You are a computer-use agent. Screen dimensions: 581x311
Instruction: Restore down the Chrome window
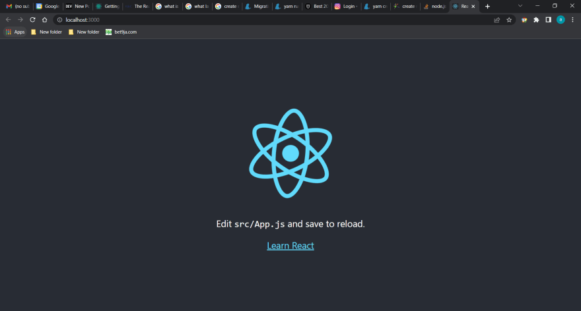pos(555,6)
